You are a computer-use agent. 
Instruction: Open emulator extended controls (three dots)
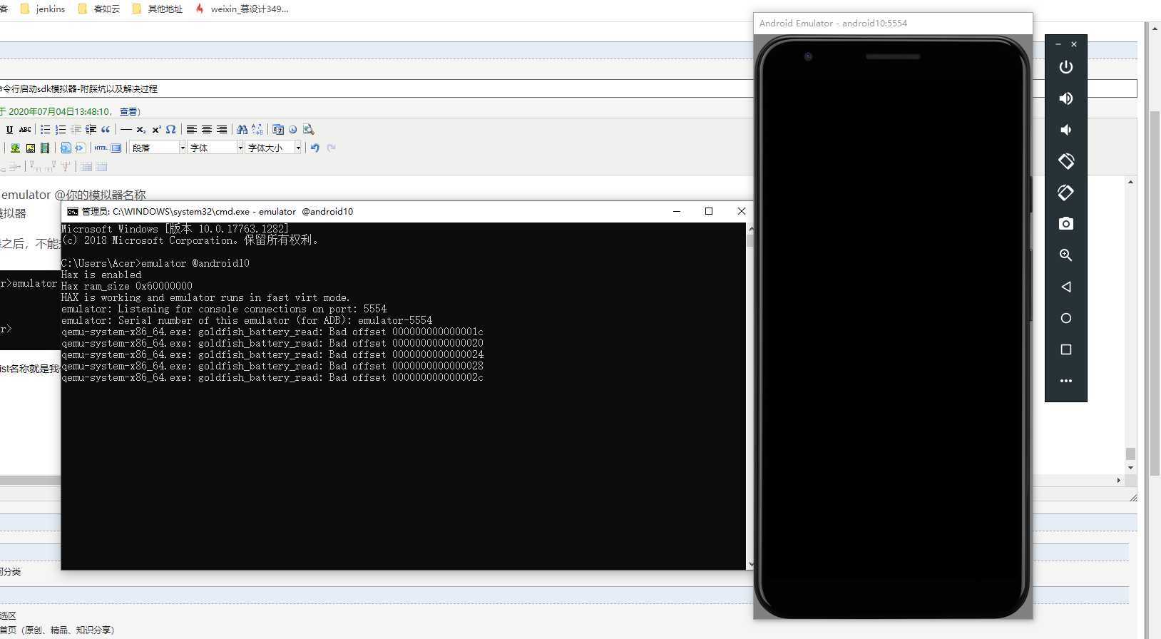(x=1065, y=381)
